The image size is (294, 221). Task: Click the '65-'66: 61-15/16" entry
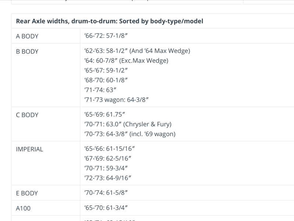110,149
